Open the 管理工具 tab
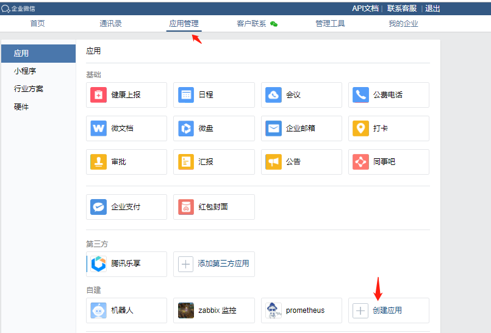Screen dimensions: 491x333 point(330,24)
